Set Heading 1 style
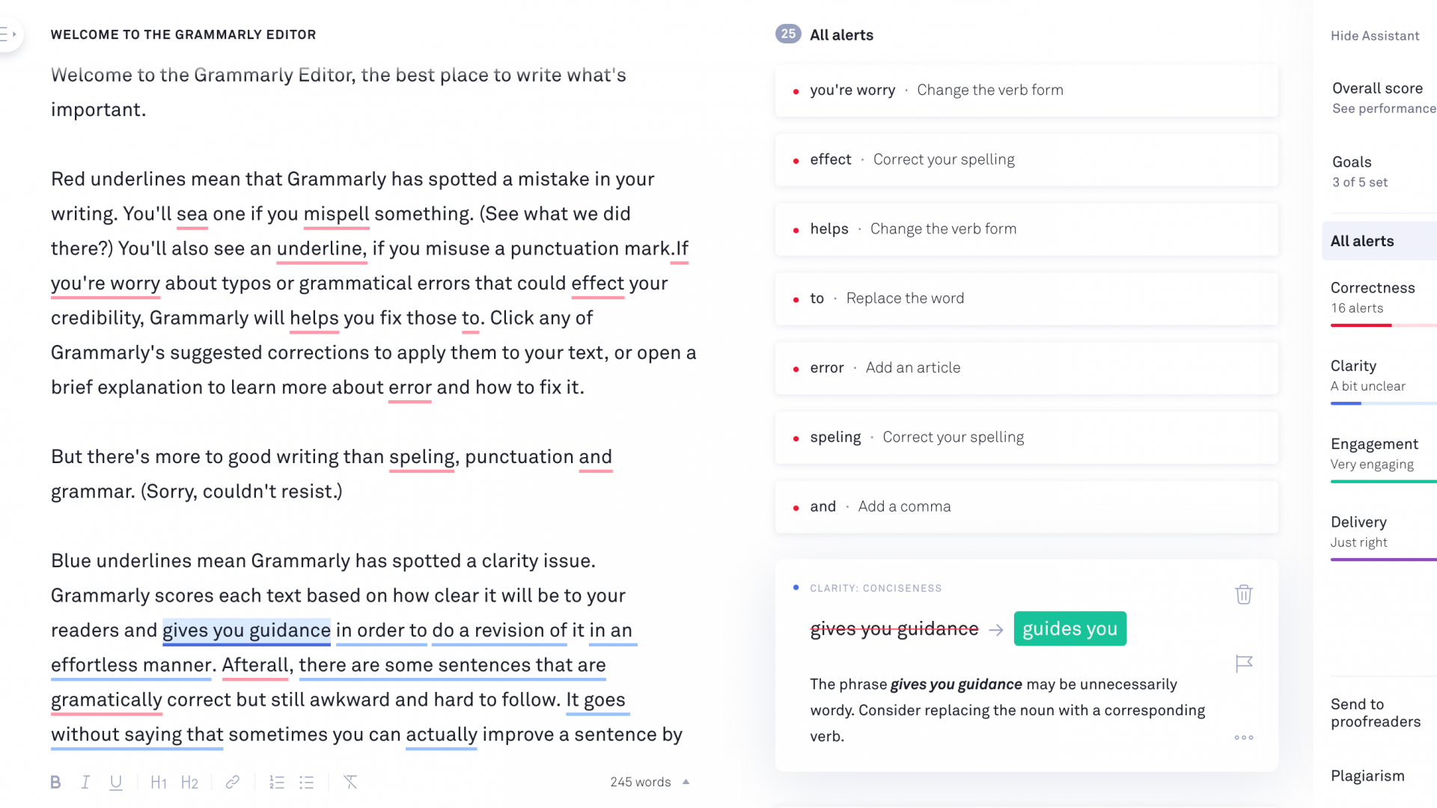 click(x=159, y=782)
